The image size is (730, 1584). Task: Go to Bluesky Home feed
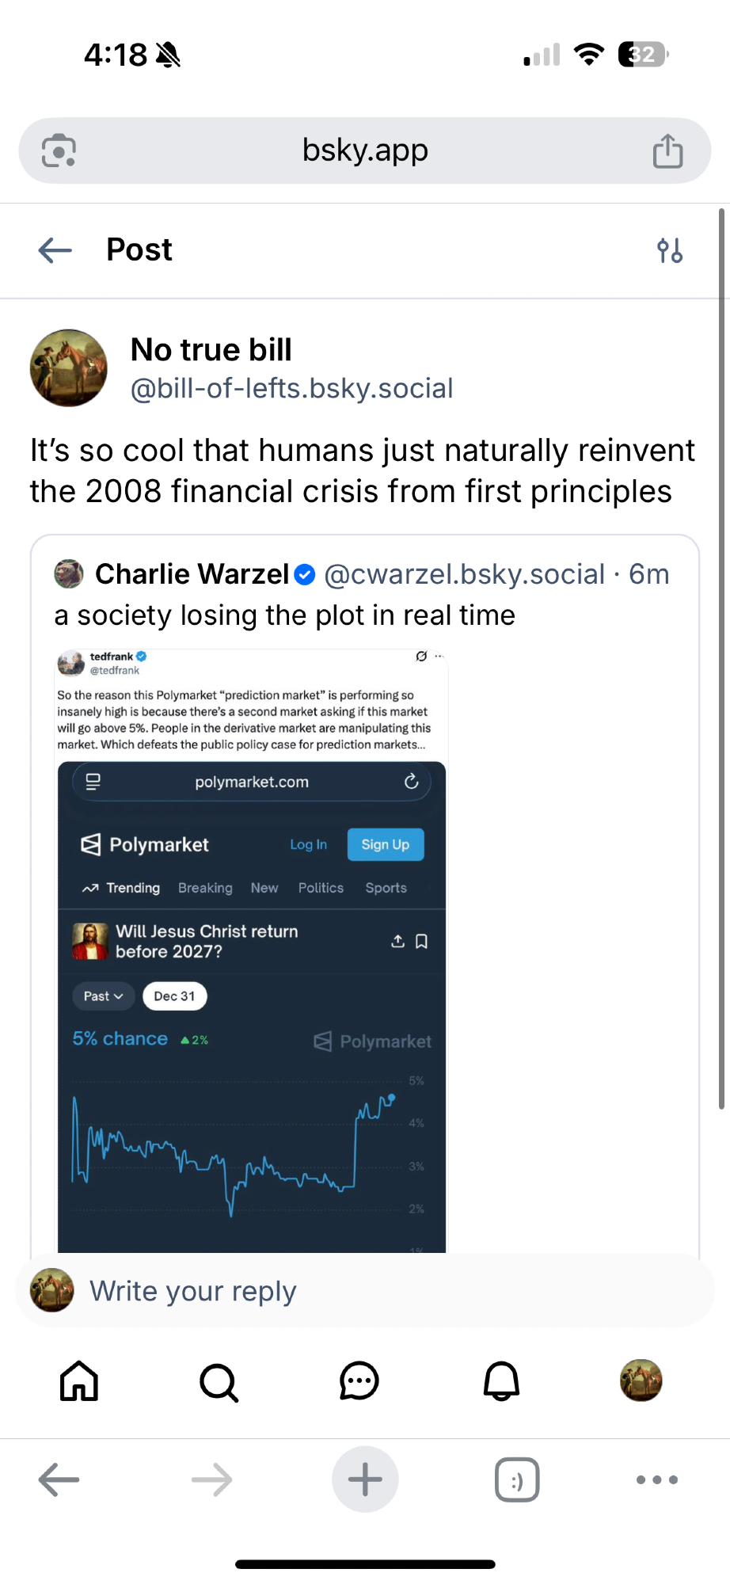(x=79, y=1381)
